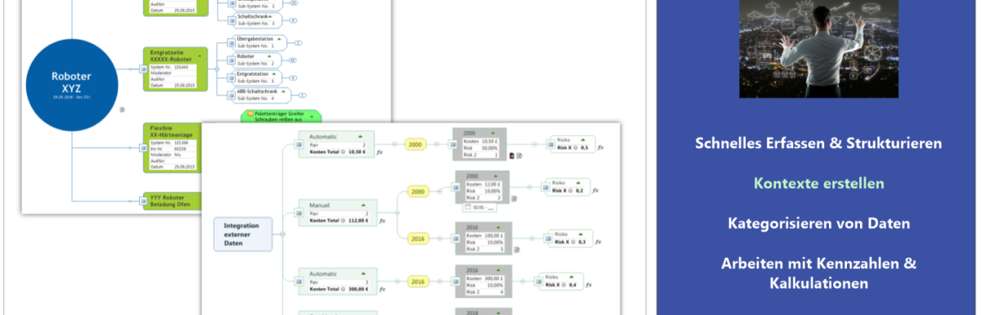Click the Kontexte erstellen green text
Screen dimensions: 982x315
pos(818,183)
